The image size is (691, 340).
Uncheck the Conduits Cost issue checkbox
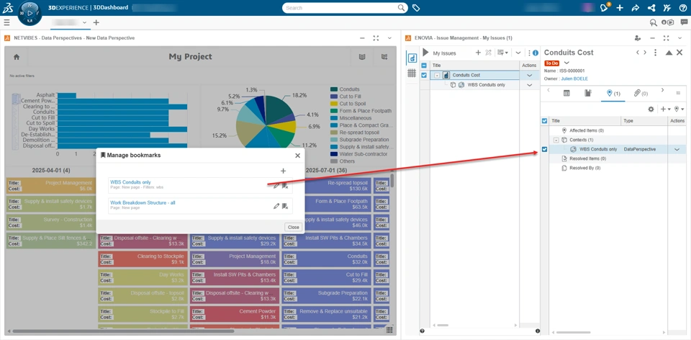click(424, 75)
